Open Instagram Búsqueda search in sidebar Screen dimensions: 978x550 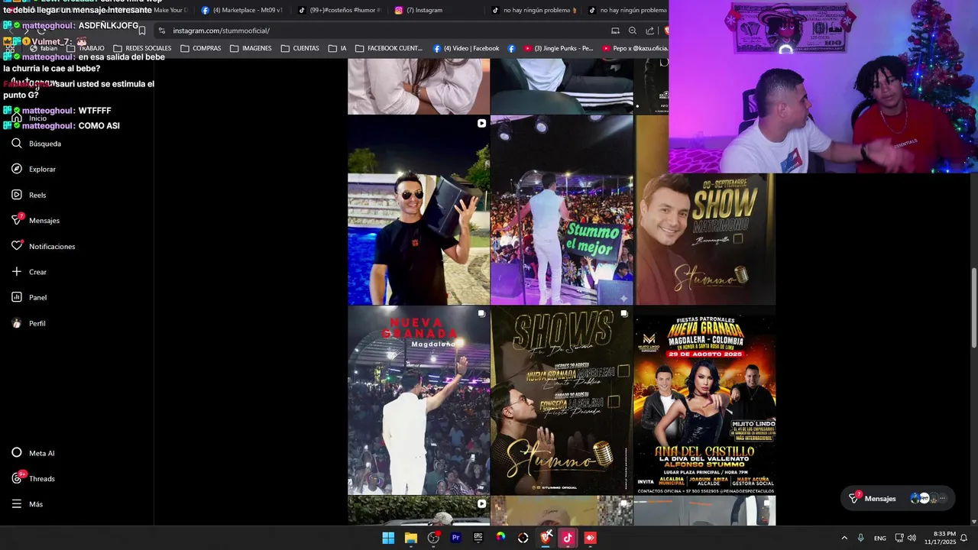point(37,144)
